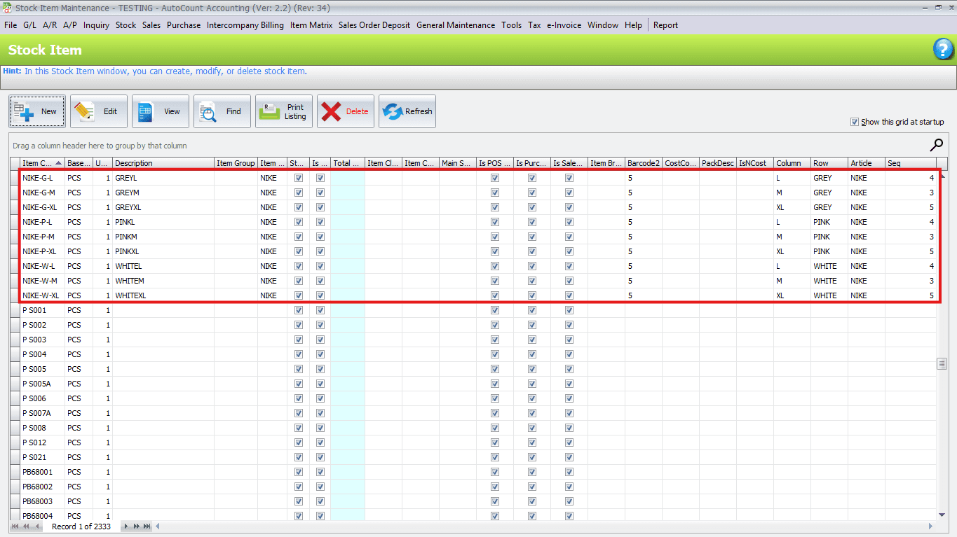Jump to the last record using navigation arrows
957x537 pixels.
click(x=146, y=526)
